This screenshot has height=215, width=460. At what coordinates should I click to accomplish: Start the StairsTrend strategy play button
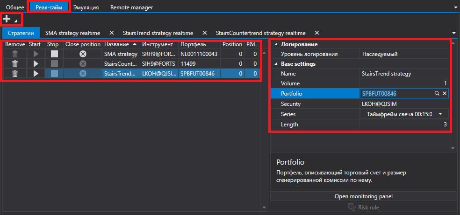coord(36,73)
